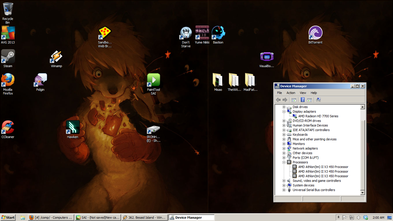Click the device tree scrollbar up arrow
Viewport: 393px width, 221px height.
point(362,107)
